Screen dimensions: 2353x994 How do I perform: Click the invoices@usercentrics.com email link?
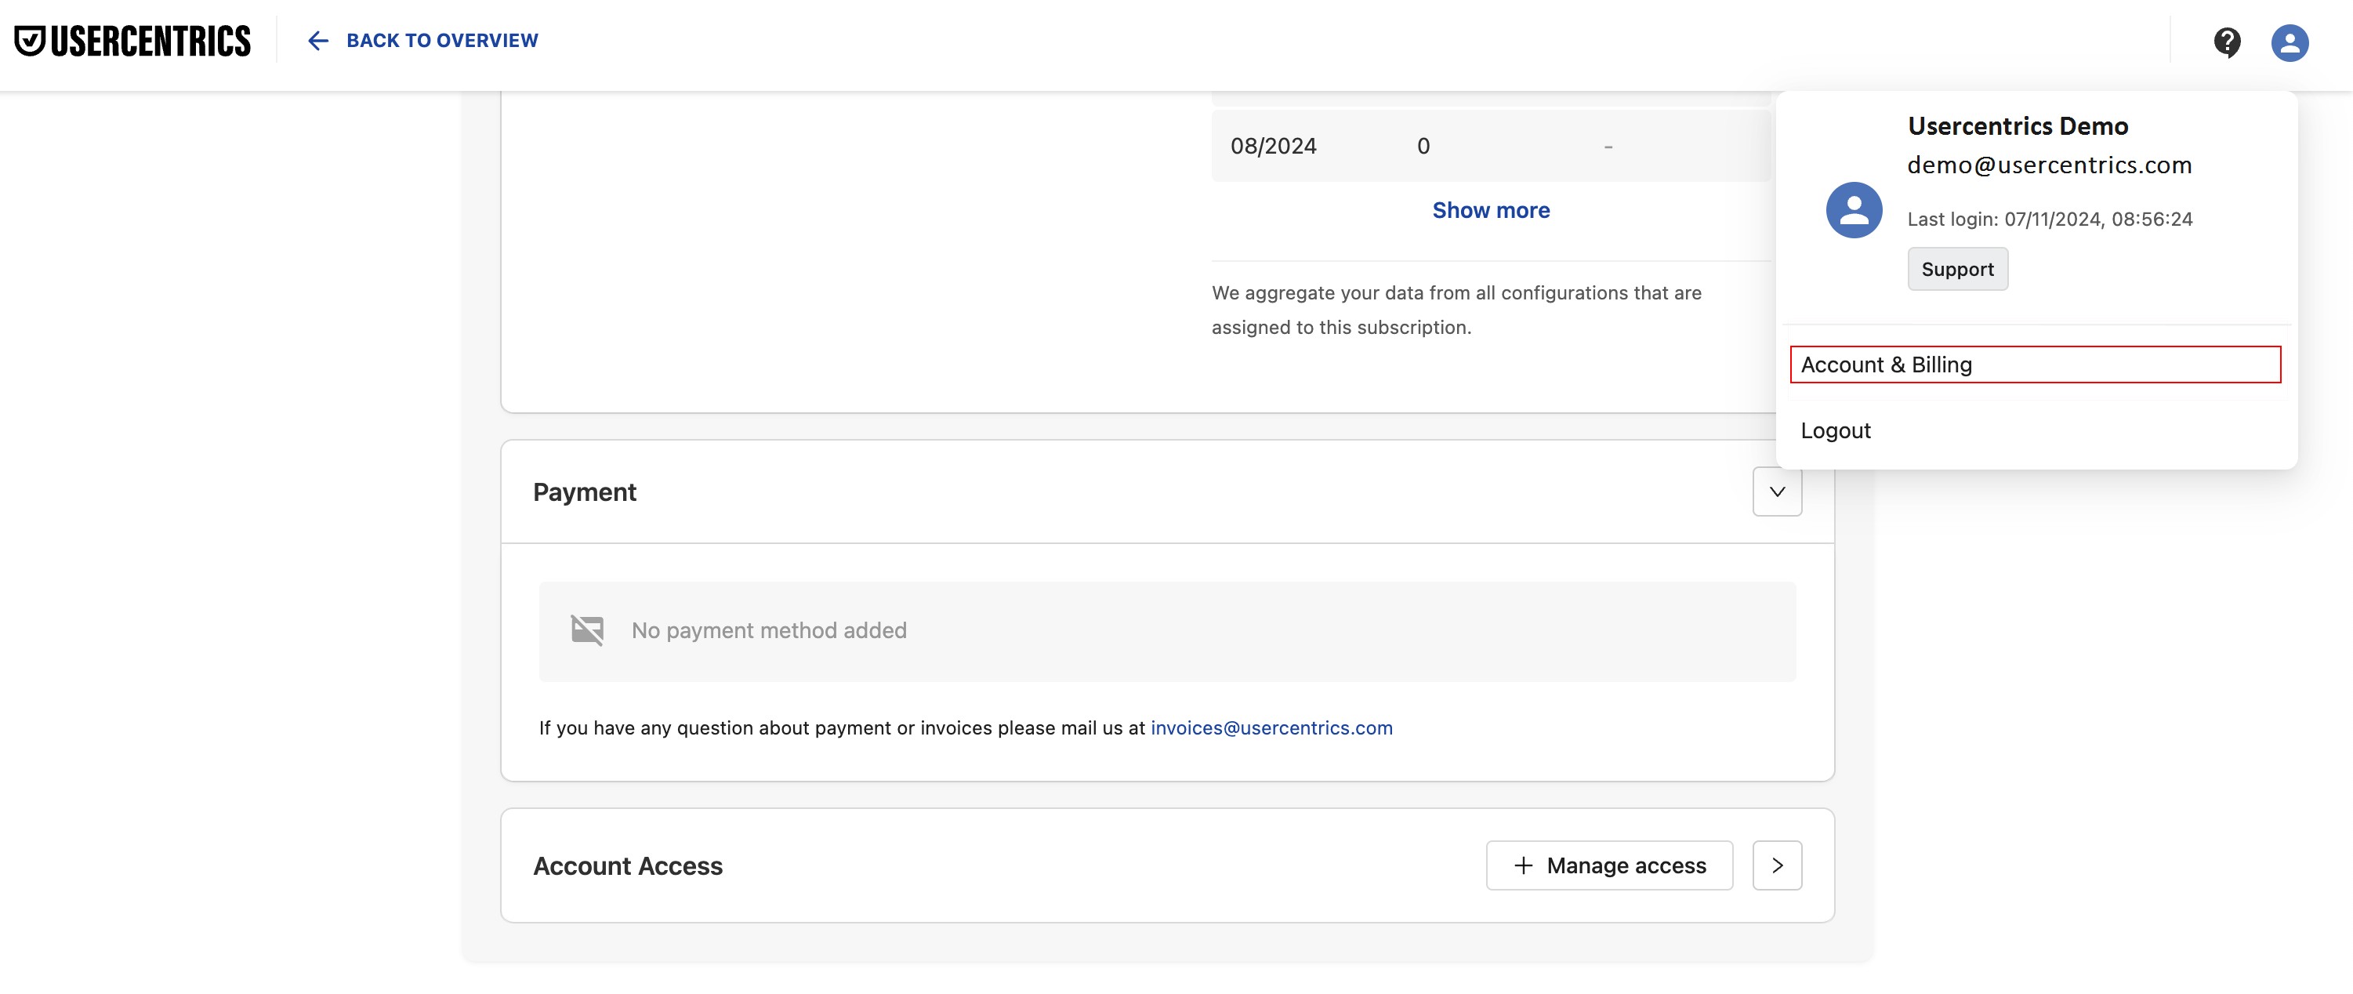click(x=1271, y=728)
